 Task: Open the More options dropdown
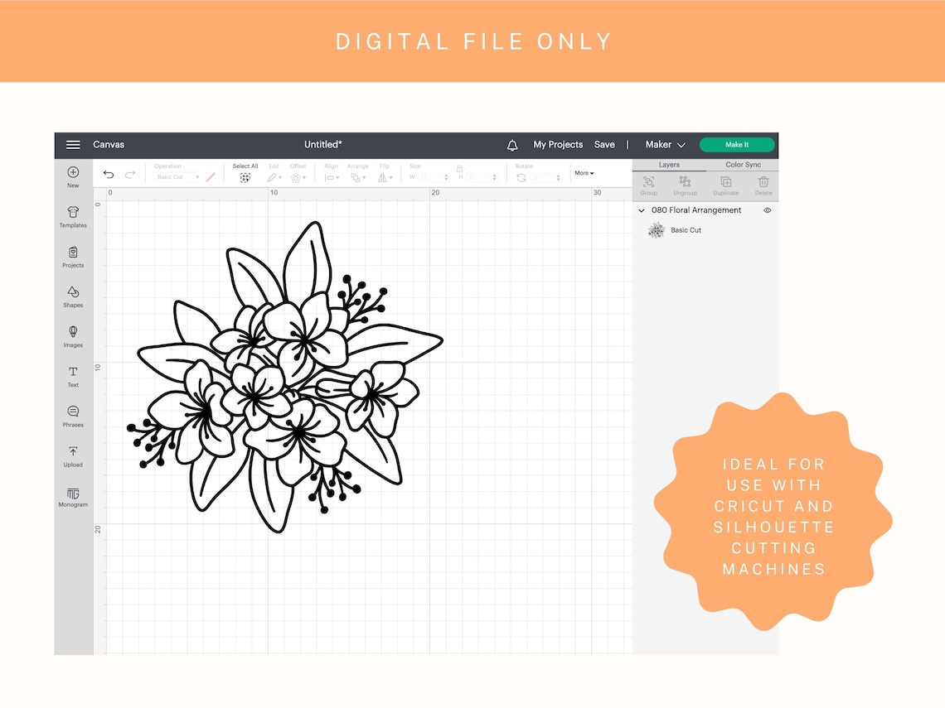[x=583, y=172]
